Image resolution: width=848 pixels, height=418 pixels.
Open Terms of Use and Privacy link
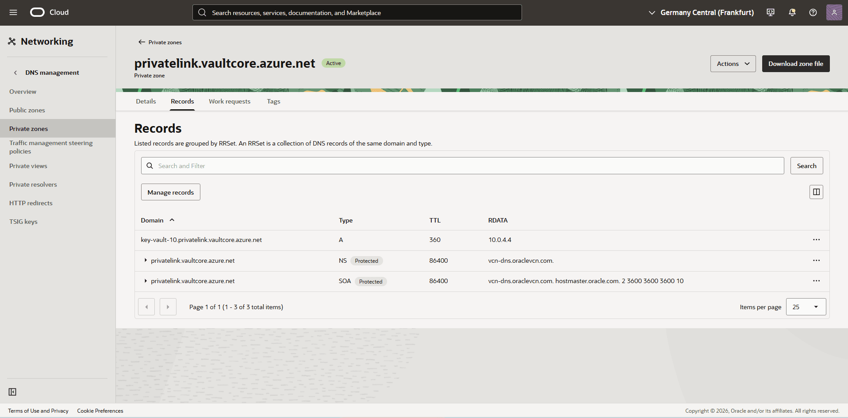pos(38,411)
